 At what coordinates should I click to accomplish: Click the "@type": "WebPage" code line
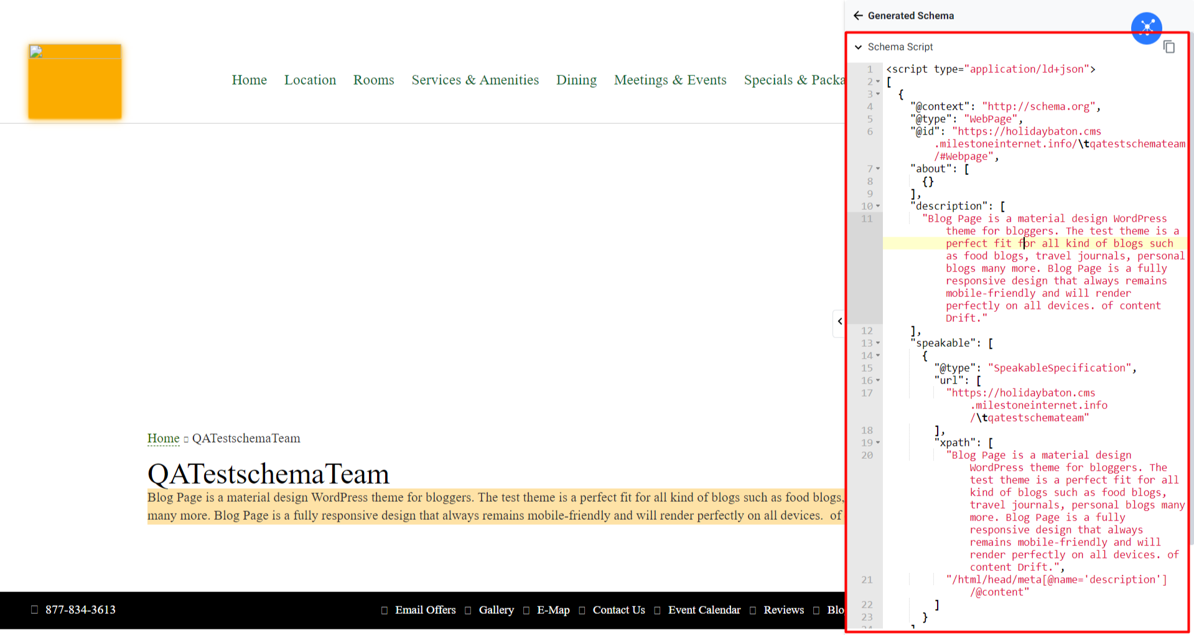[x=966, y=119]
